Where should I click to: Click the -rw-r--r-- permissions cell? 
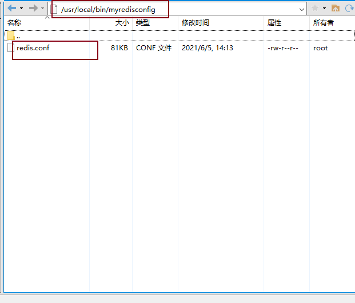(283, 48)
